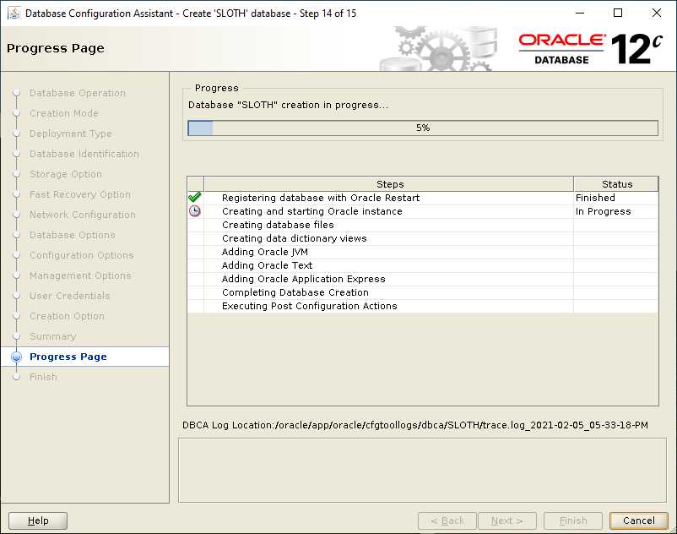This screenshot has width=677, height=534.
Task: Select Creation Mode step in sidebar
Action: click(64, 113)
